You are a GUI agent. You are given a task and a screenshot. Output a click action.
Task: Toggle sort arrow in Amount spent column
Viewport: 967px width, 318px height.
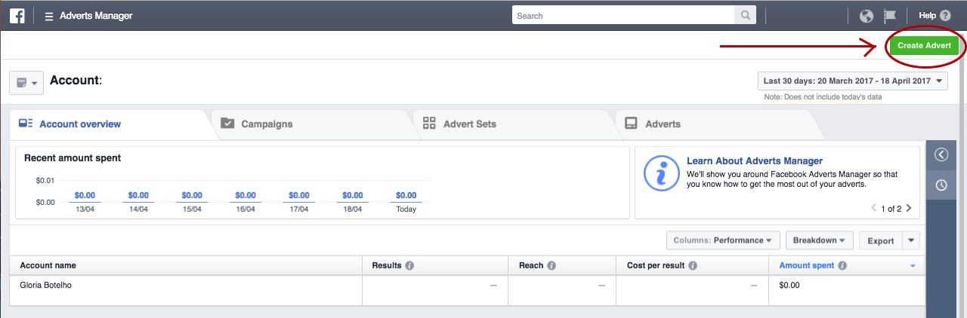(913, 266)
